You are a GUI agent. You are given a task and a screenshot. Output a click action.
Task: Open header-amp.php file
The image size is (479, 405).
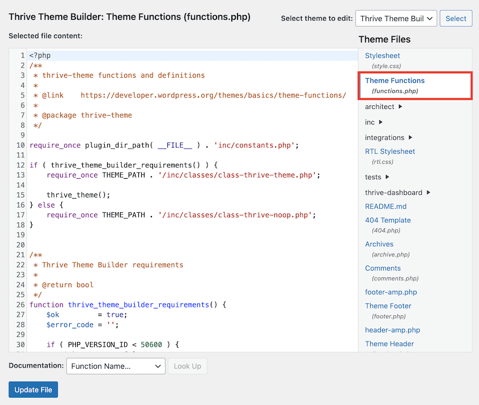392,330
